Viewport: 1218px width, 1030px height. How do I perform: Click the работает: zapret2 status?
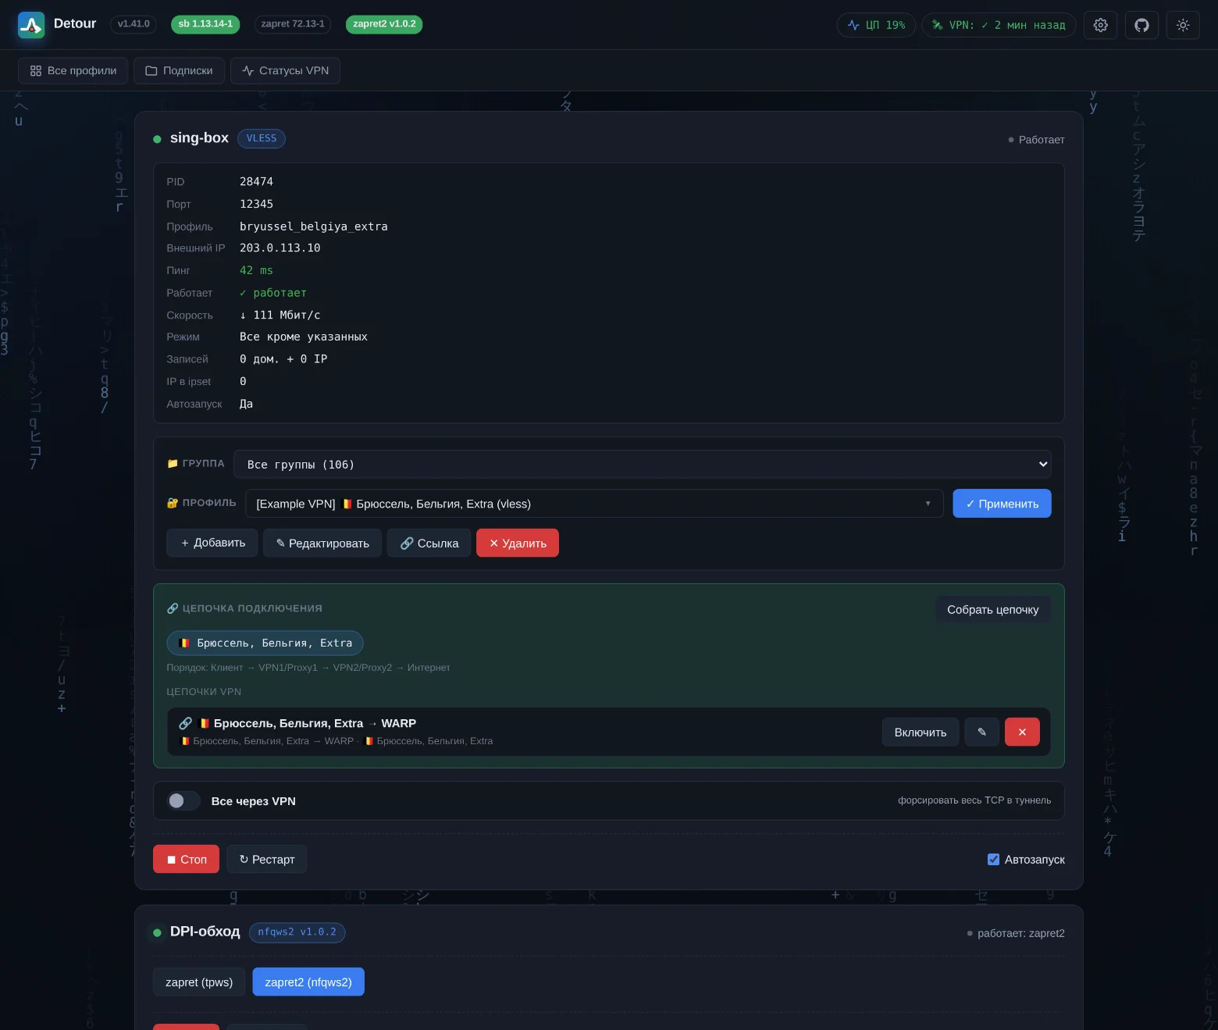[1016, 933]
